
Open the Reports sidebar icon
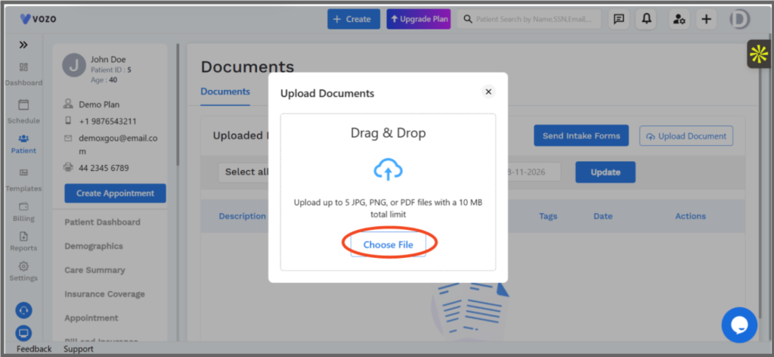coord(23,236)
